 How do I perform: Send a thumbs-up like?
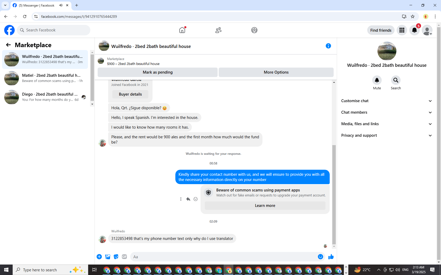[x=331, y=257]
